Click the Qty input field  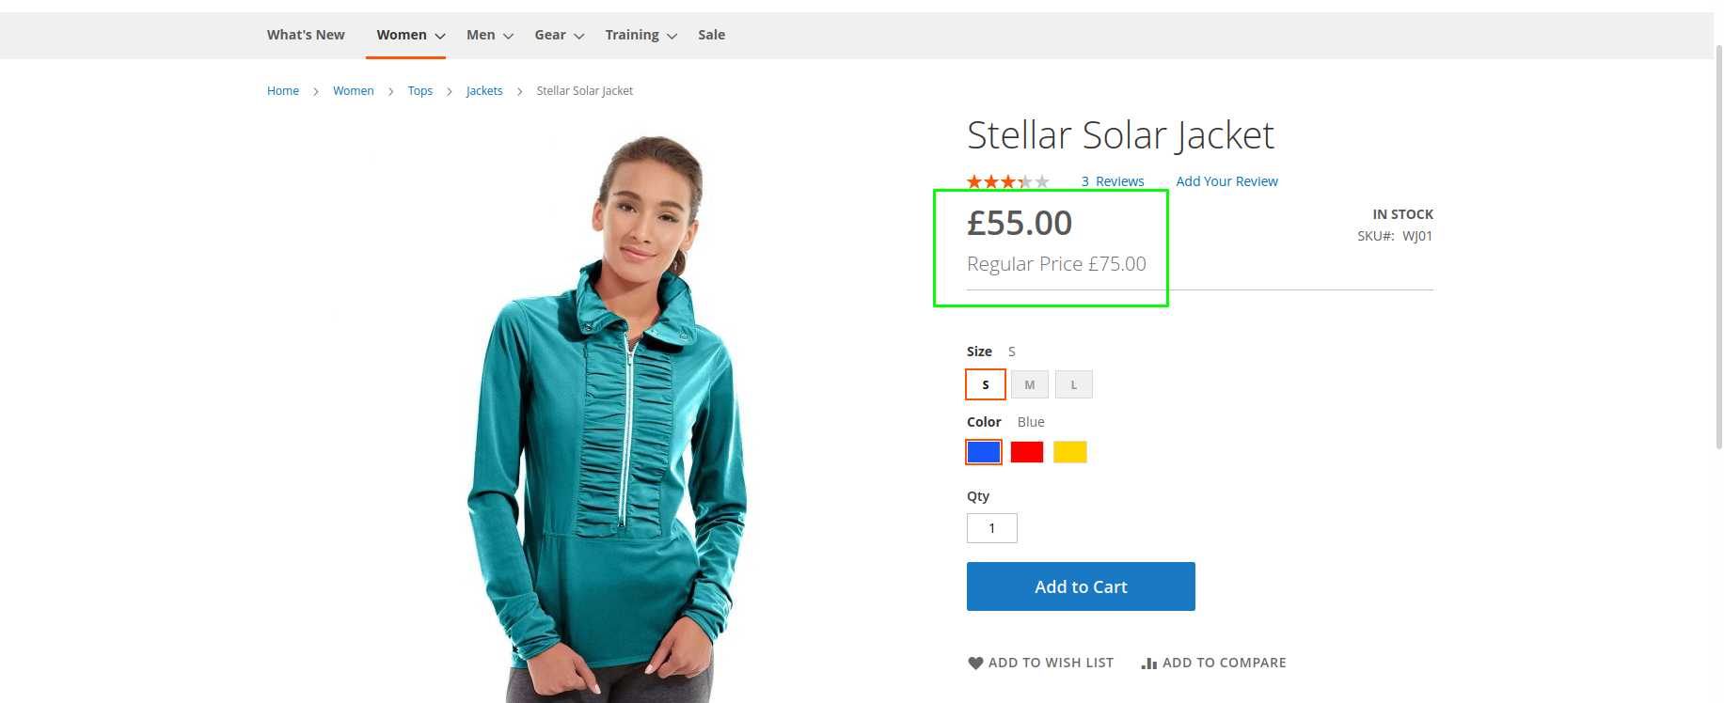[992, 528]
